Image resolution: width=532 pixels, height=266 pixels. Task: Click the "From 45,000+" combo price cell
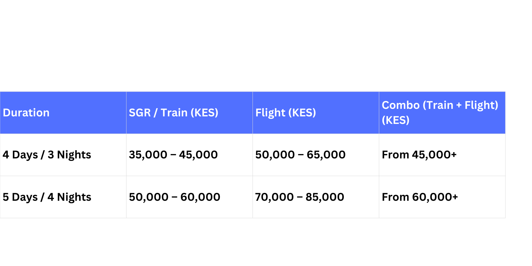[419, 155]
